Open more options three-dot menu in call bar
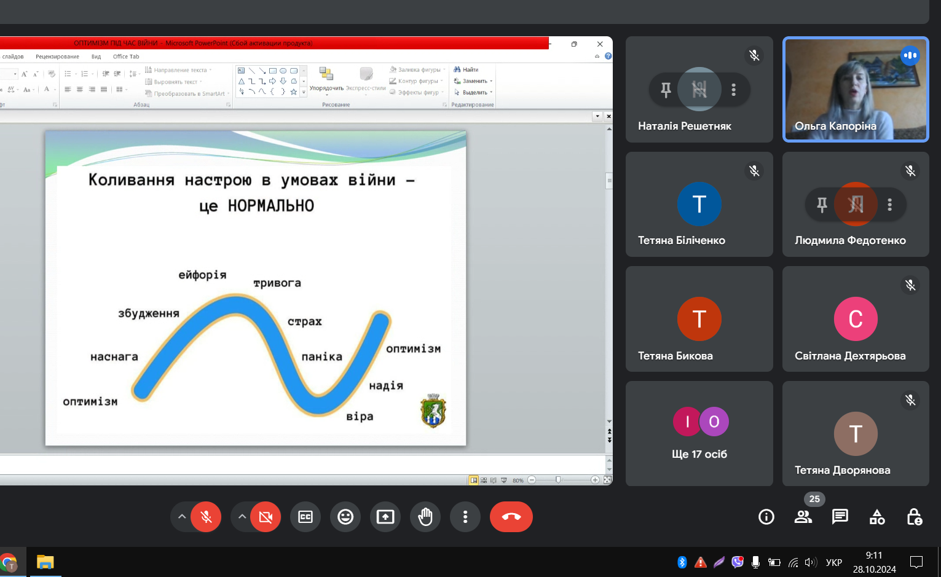Viewport: 941px width, 577px height. [x=465, y=517]
